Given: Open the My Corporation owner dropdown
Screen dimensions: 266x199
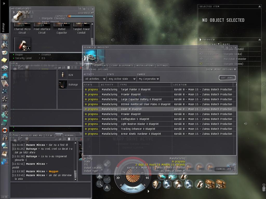Looking at the screenshot, I should 148,79.
